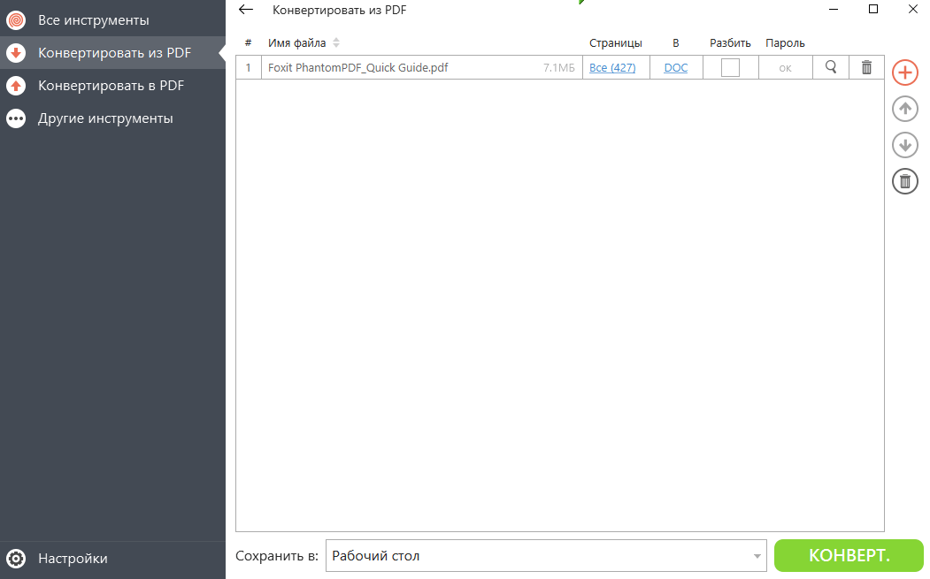Open the All tools section
Screen dimensions: 930x579
coord(112,20)
